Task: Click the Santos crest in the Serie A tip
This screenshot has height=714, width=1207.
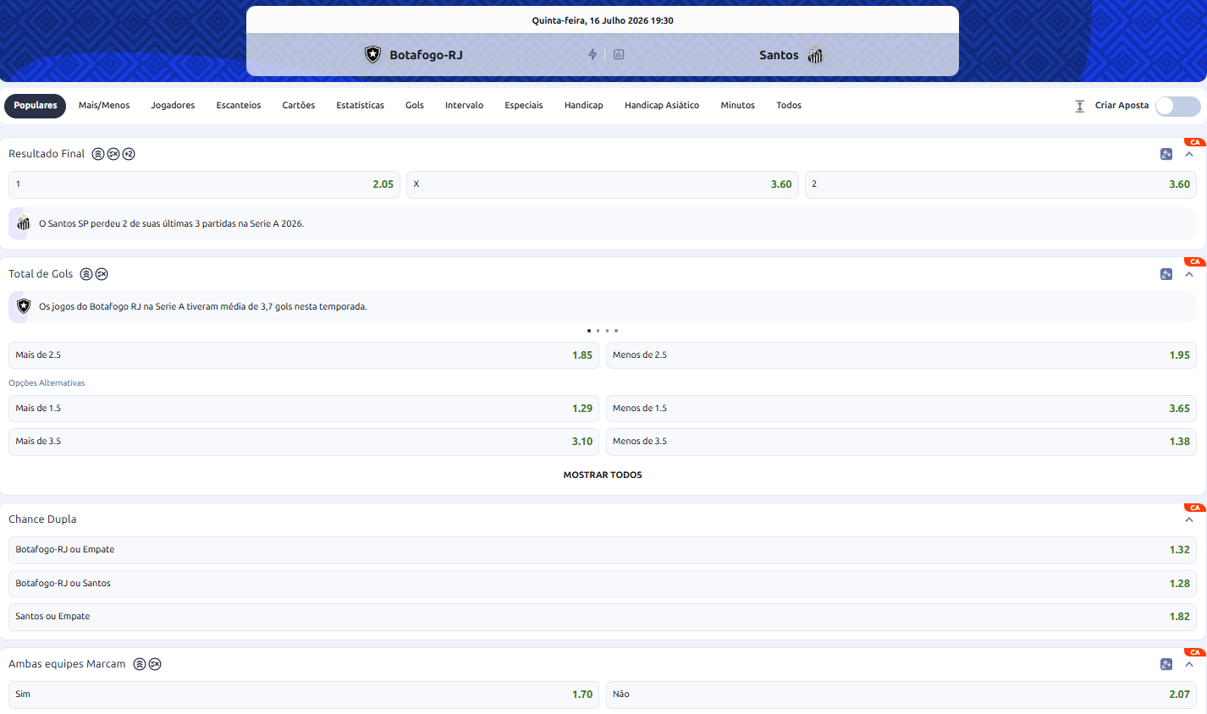Action: pyautogui.click(x=24, y=223)
